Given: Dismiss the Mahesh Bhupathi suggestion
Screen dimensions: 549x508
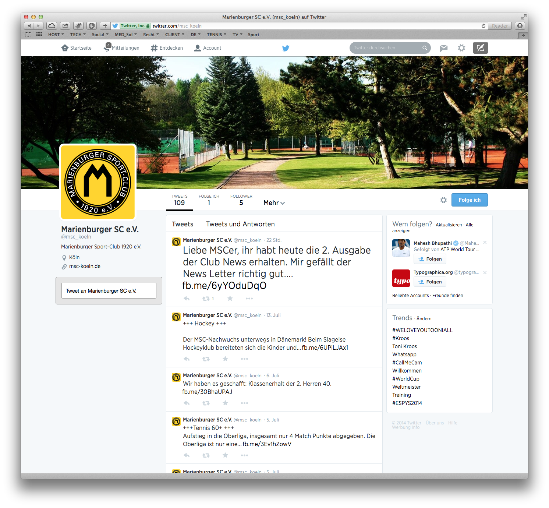Looking at the screenshot, I should coord(485,243).
